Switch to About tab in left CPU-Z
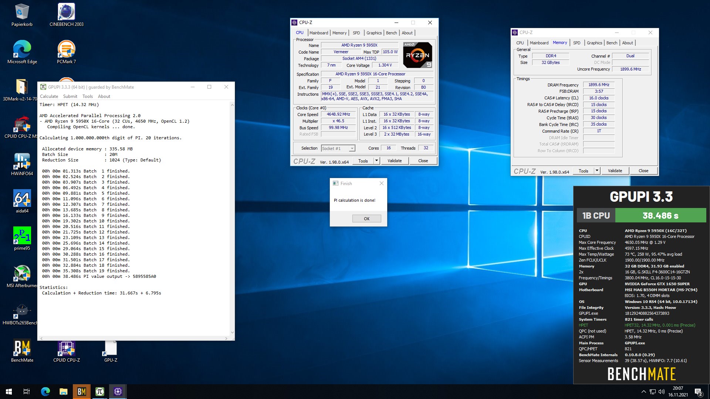The image size is (710, 399). pos(407,33)
